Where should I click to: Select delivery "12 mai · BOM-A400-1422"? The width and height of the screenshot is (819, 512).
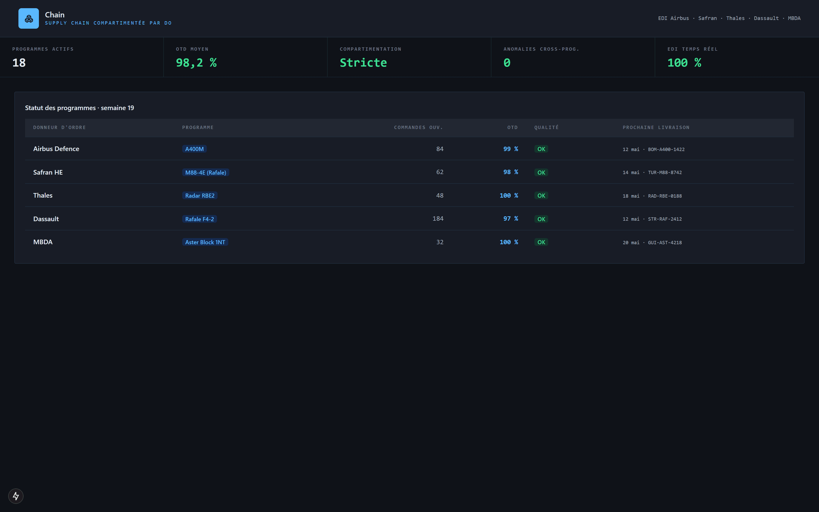pos(653,149)
